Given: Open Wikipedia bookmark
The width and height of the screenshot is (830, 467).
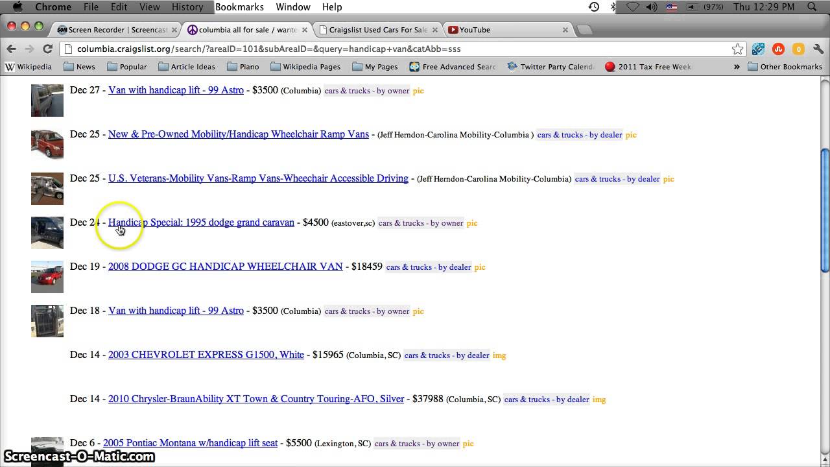Looking at the screenshot, I should tap(29, 66).
